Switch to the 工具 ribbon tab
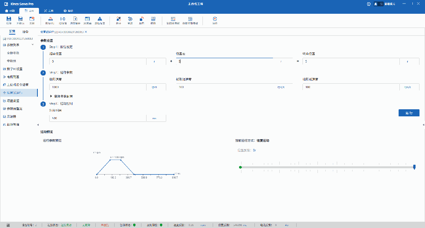 point(49,11)
